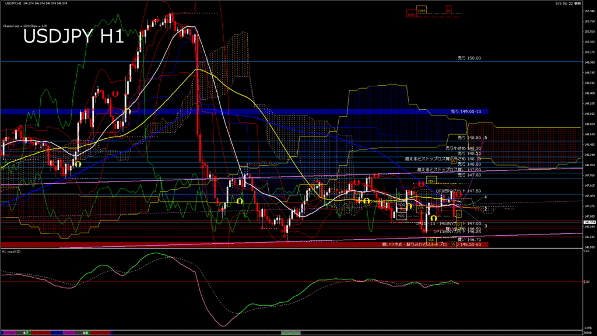597x336 pixels.
Task: Click the green scrollbar thumb at bottom
Action: tap(290, 332)
